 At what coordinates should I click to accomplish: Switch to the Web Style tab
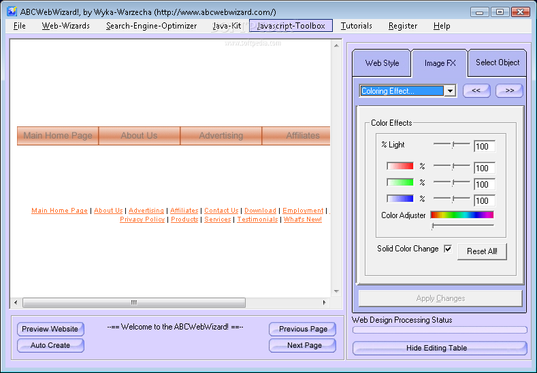382,63
